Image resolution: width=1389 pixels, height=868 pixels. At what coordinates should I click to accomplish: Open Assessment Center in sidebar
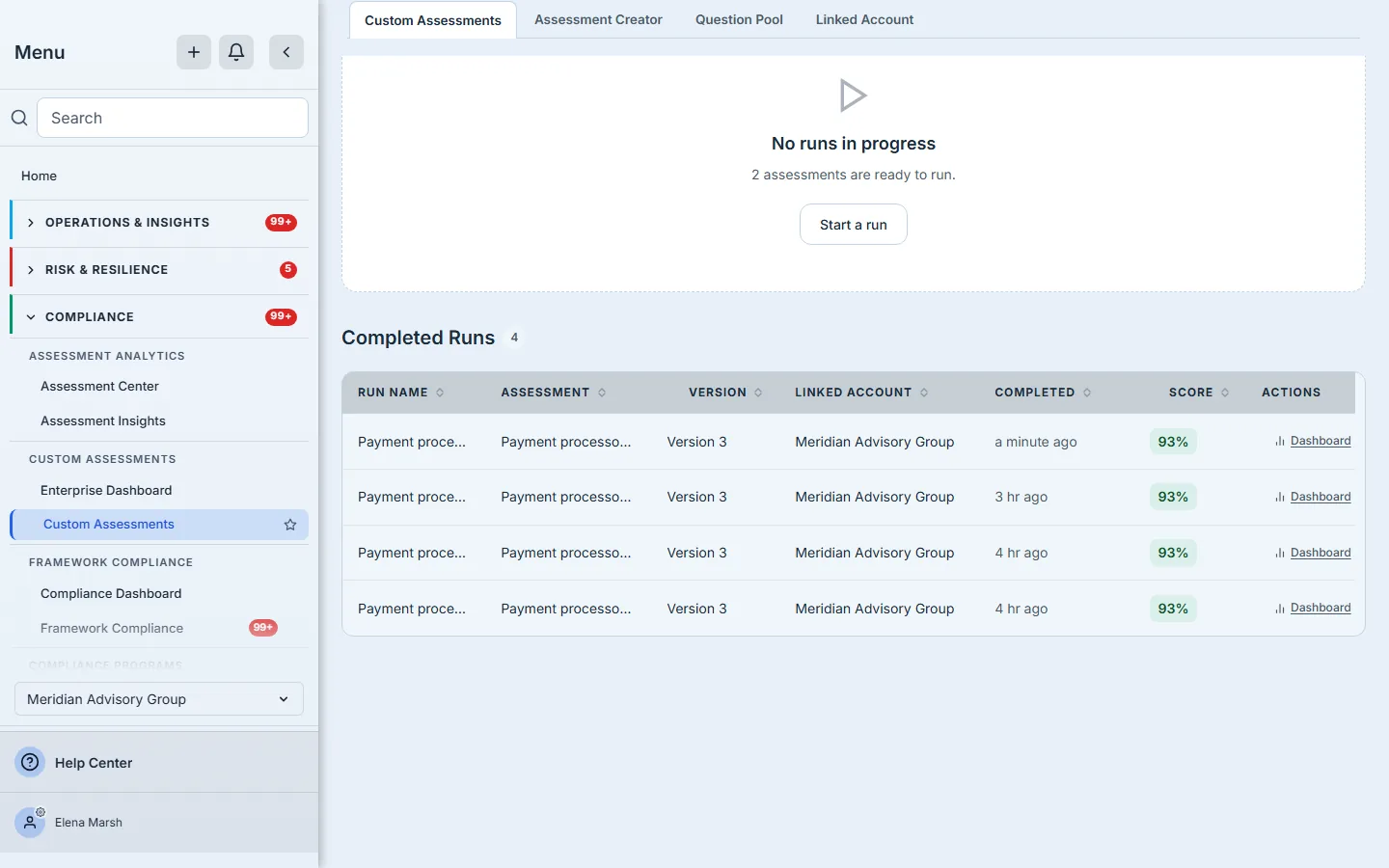pyautogui.click(x=99, y=386)
